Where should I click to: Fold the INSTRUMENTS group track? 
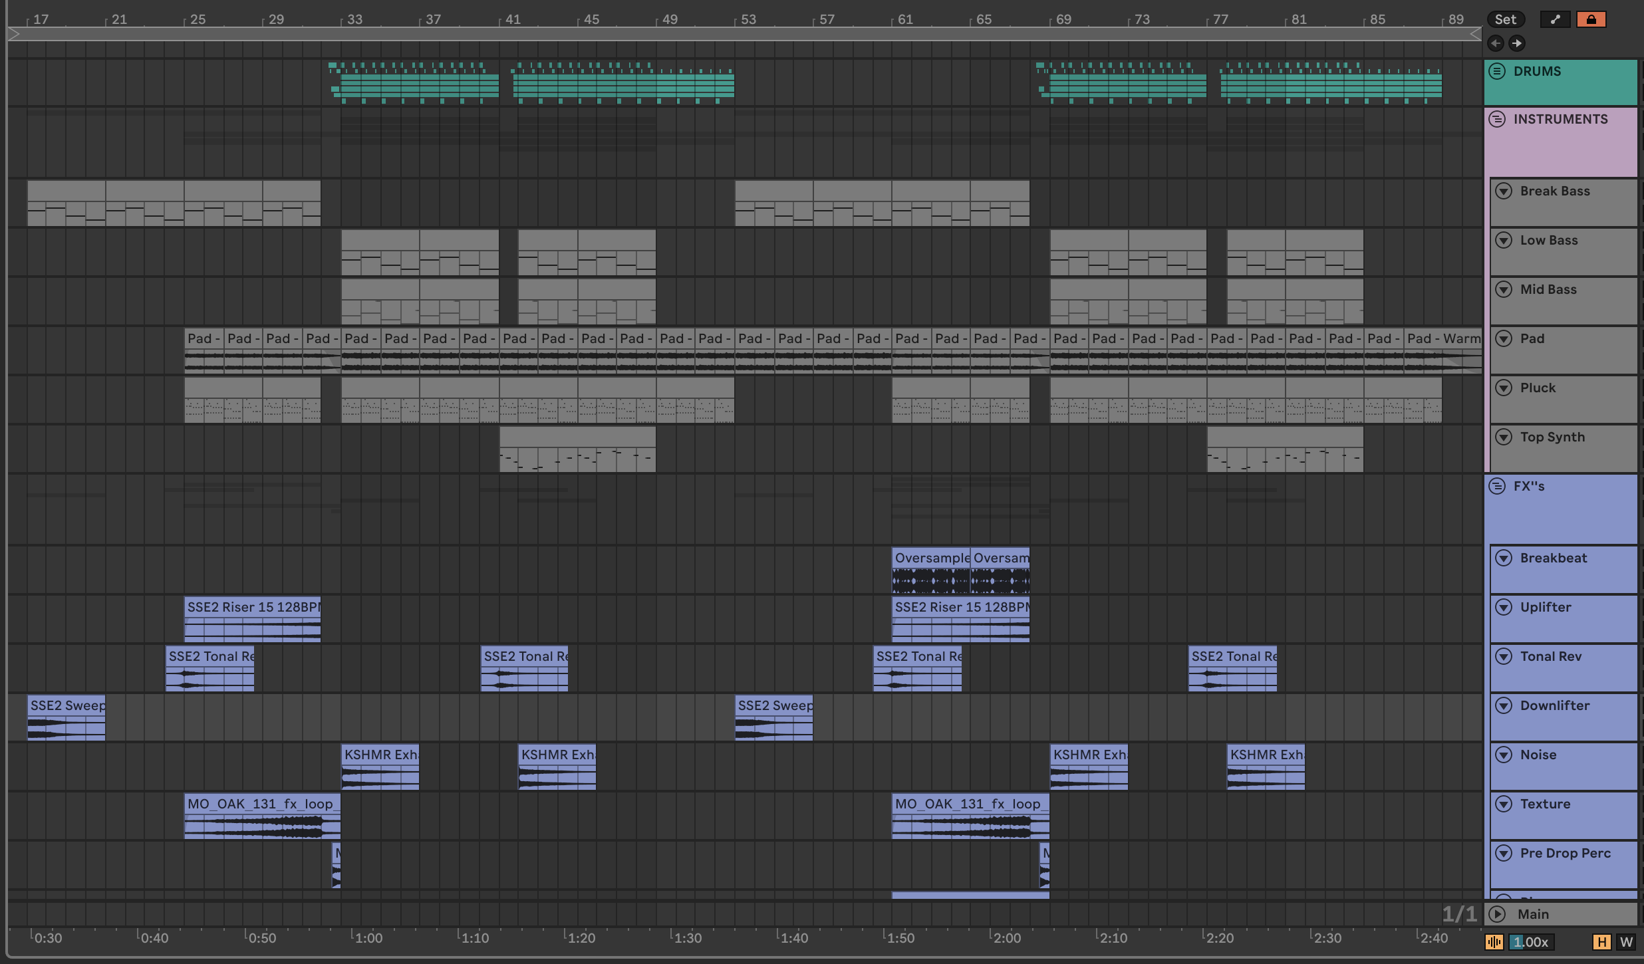coord(1497,119)
